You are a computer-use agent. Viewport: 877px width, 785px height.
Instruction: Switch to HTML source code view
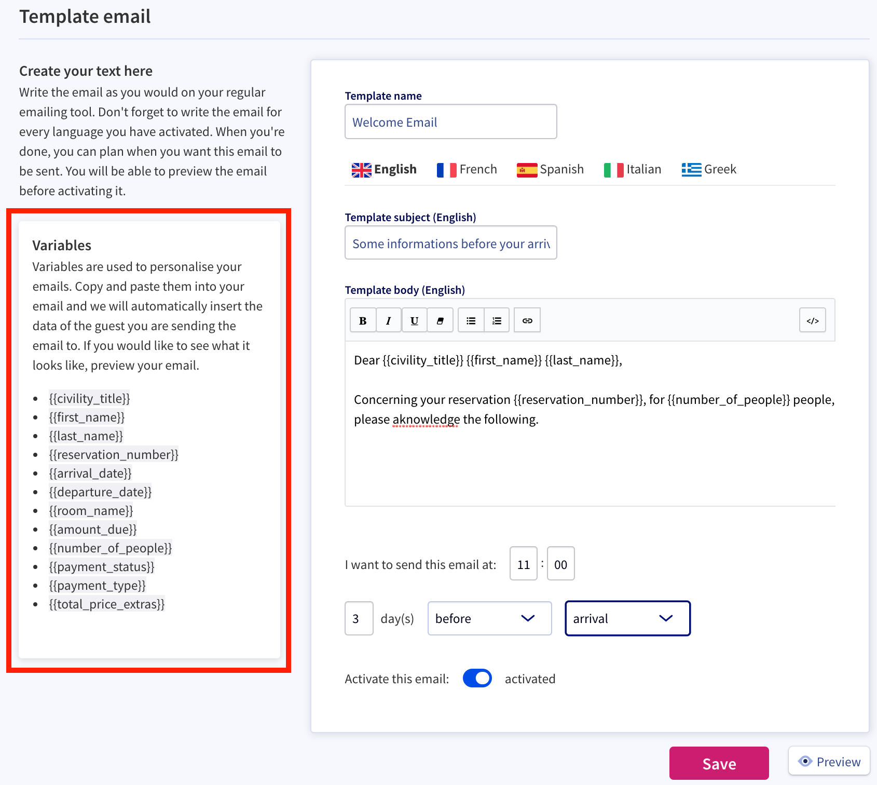tap(813, 320)
